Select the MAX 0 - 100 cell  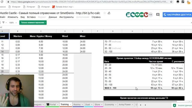point(113,88)
